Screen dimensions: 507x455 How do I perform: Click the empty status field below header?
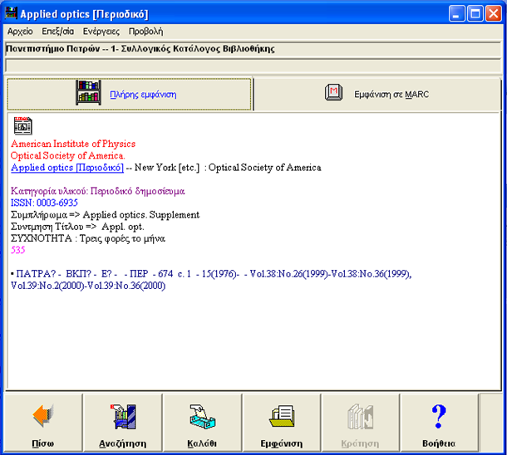[253, 66]
